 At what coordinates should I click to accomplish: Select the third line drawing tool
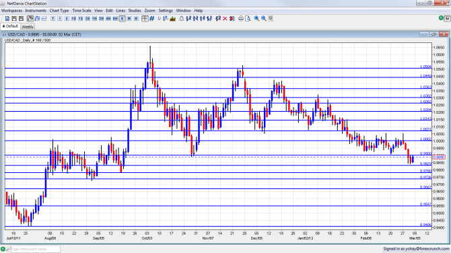pyautogui.click(x=203, y=19)
